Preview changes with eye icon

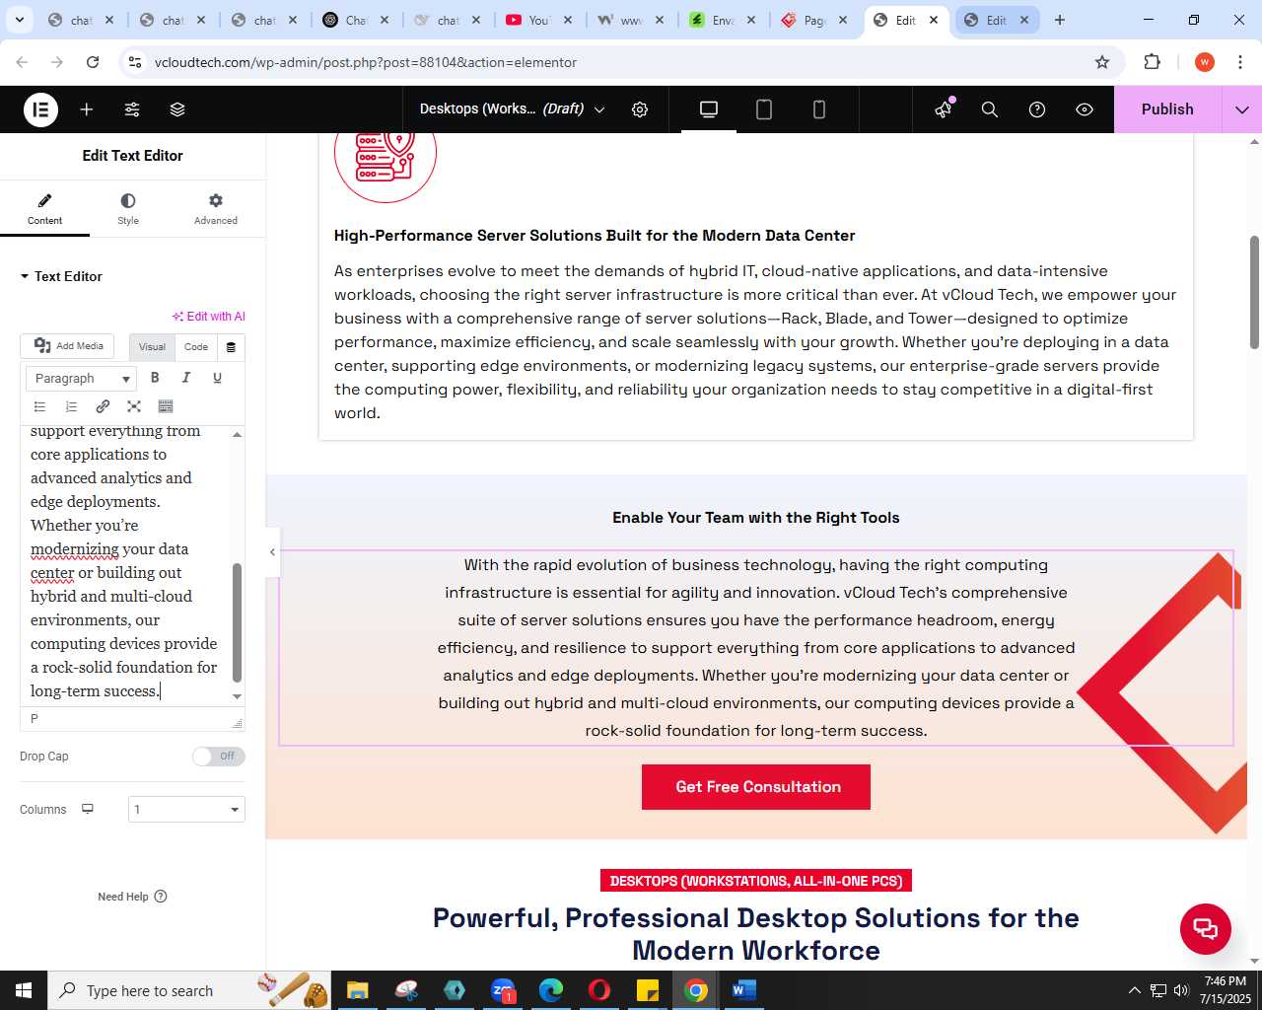click(1085, 109)
